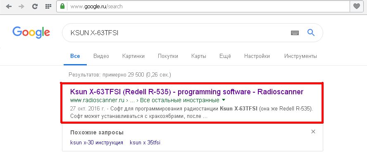
Task: Click the blue magnifier search icon
Action: pos(311,32)
